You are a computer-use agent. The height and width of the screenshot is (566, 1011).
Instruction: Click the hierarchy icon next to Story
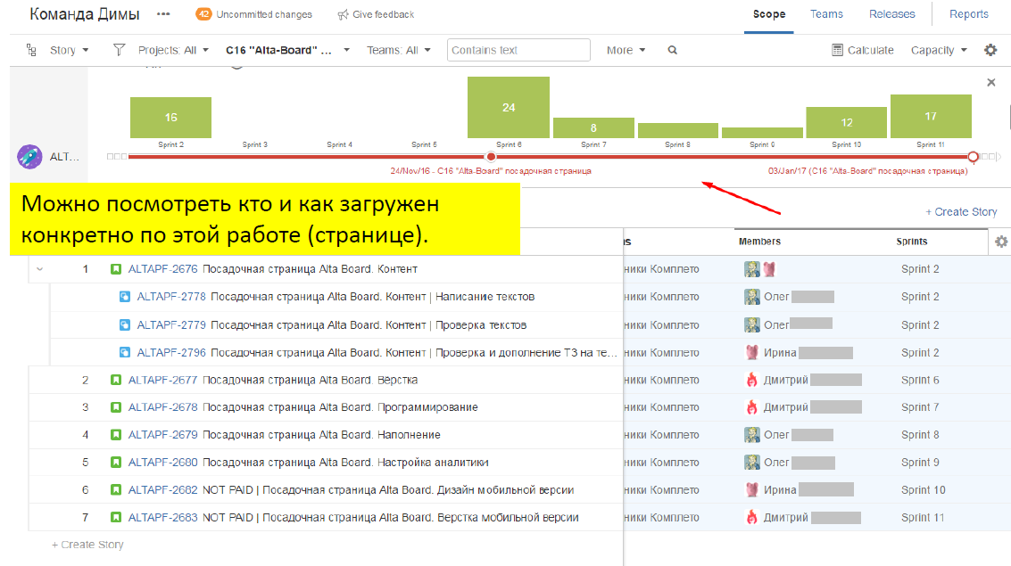[x=32, y=51]
